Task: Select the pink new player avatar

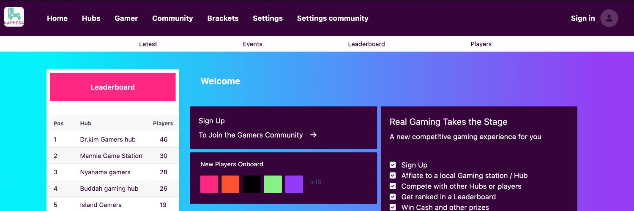Action: coord(209,184)
